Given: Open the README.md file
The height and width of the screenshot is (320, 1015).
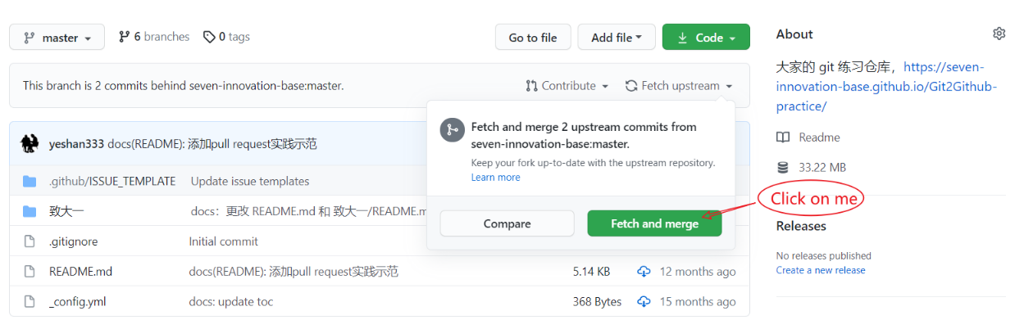Looking at the screenshot, I should 81,272.
